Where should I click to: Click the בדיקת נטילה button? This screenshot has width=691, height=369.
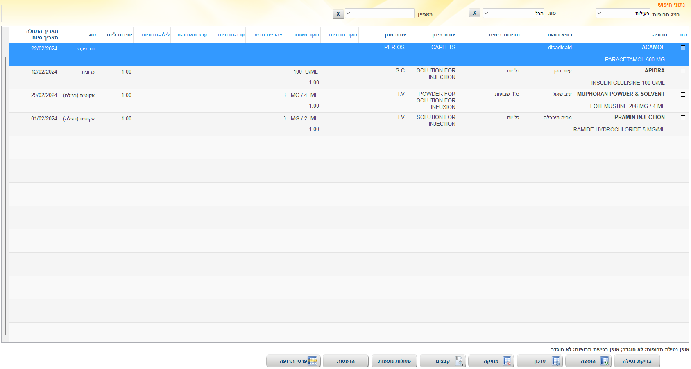tap(637, 361)
